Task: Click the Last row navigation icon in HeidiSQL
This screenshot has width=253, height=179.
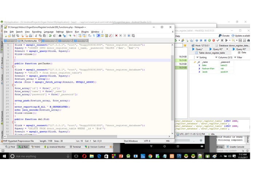Action: click(x=205, y=40)
